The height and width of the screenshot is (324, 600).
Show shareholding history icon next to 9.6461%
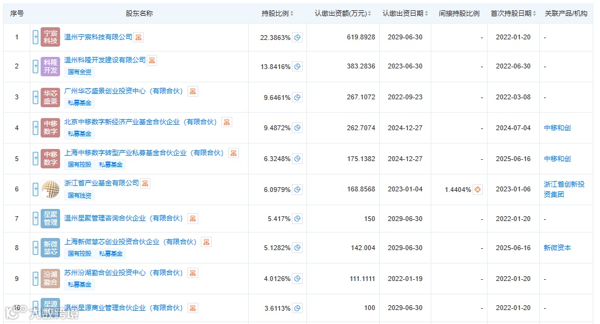297,98
